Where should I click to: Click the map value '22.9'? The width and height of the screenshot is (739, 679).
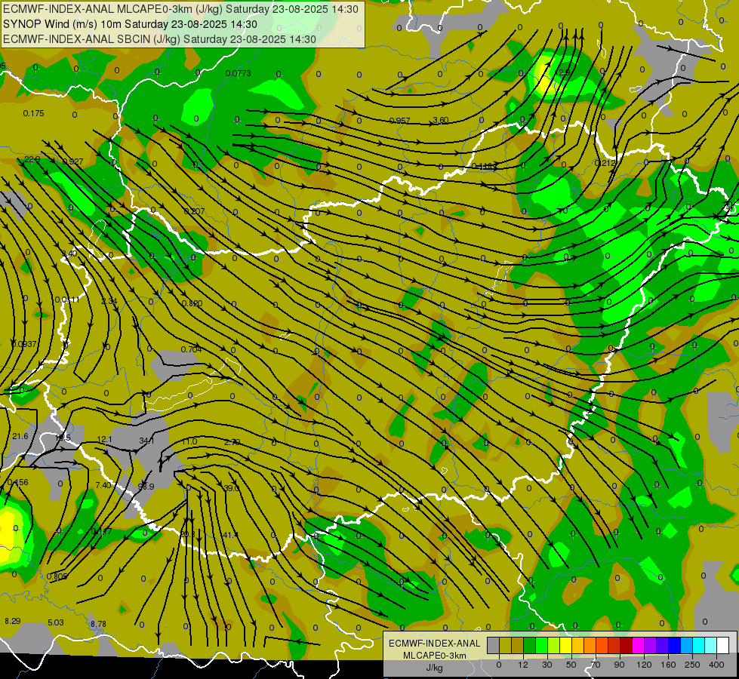[32, 160]
